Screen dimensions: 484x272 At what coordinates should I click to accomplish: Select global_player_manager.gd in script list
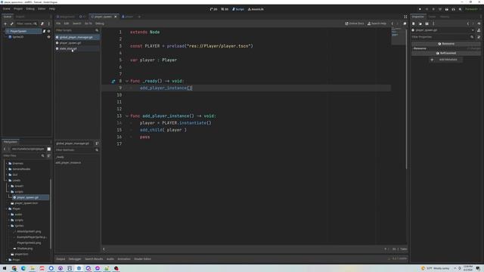pyautogui.click(x=77, y=37)
